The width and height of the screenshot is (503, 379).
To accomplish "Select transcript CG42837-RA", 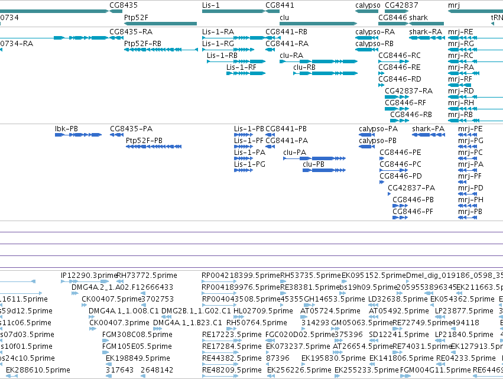I will tap(408, 91).
